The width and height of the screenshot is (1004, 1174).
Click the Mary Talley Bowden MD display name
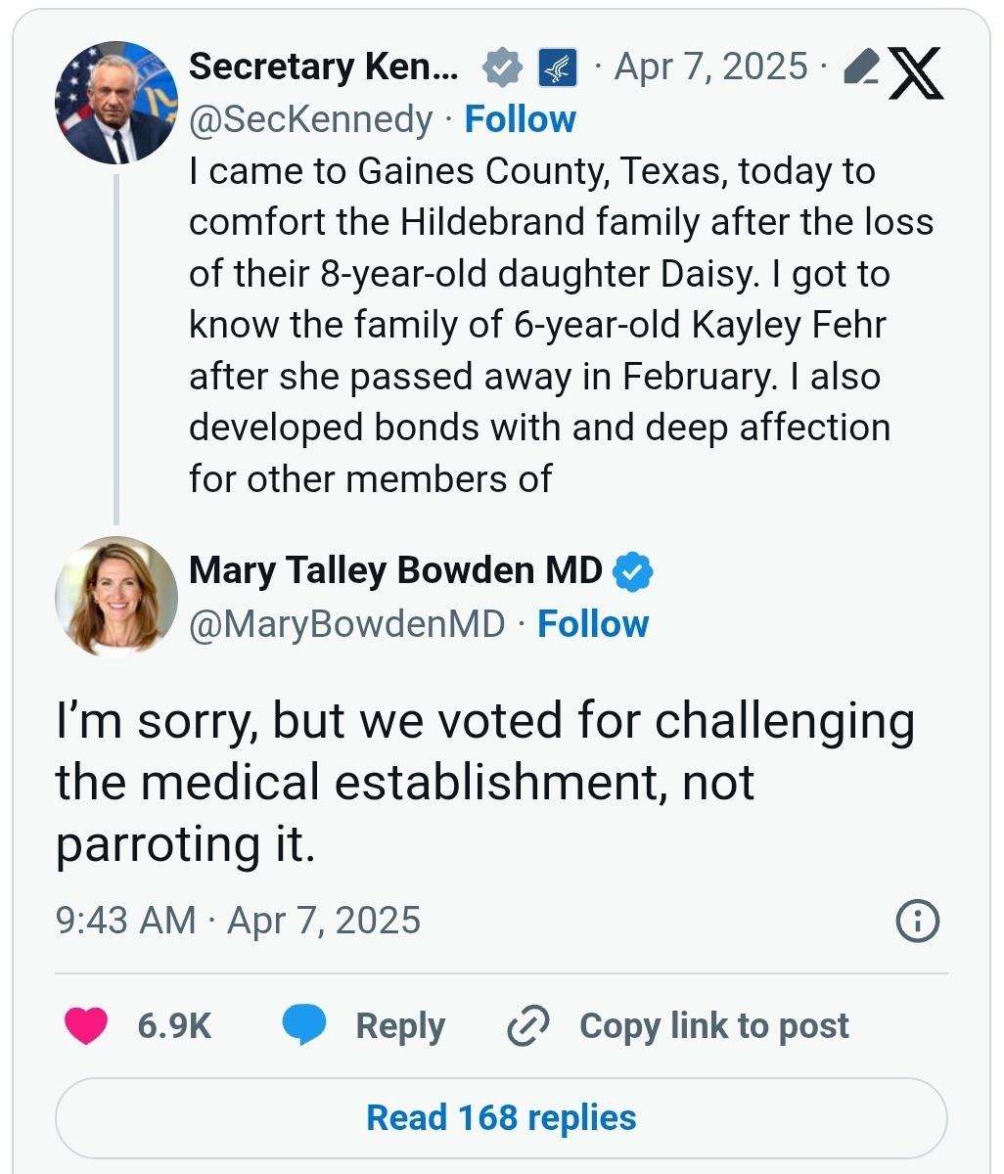pos(395,570)
